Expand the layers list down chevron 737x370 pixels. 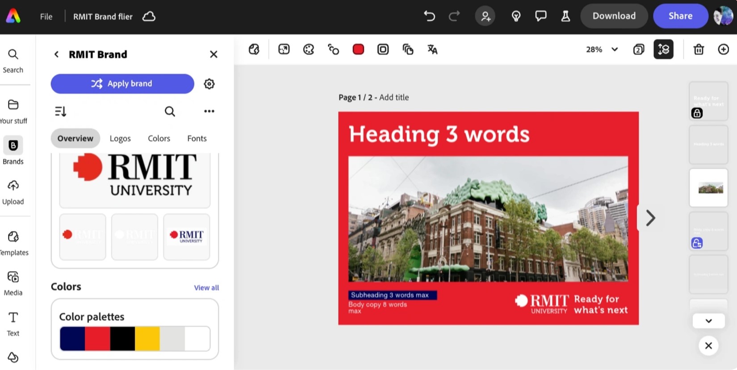tap(709, 321)
